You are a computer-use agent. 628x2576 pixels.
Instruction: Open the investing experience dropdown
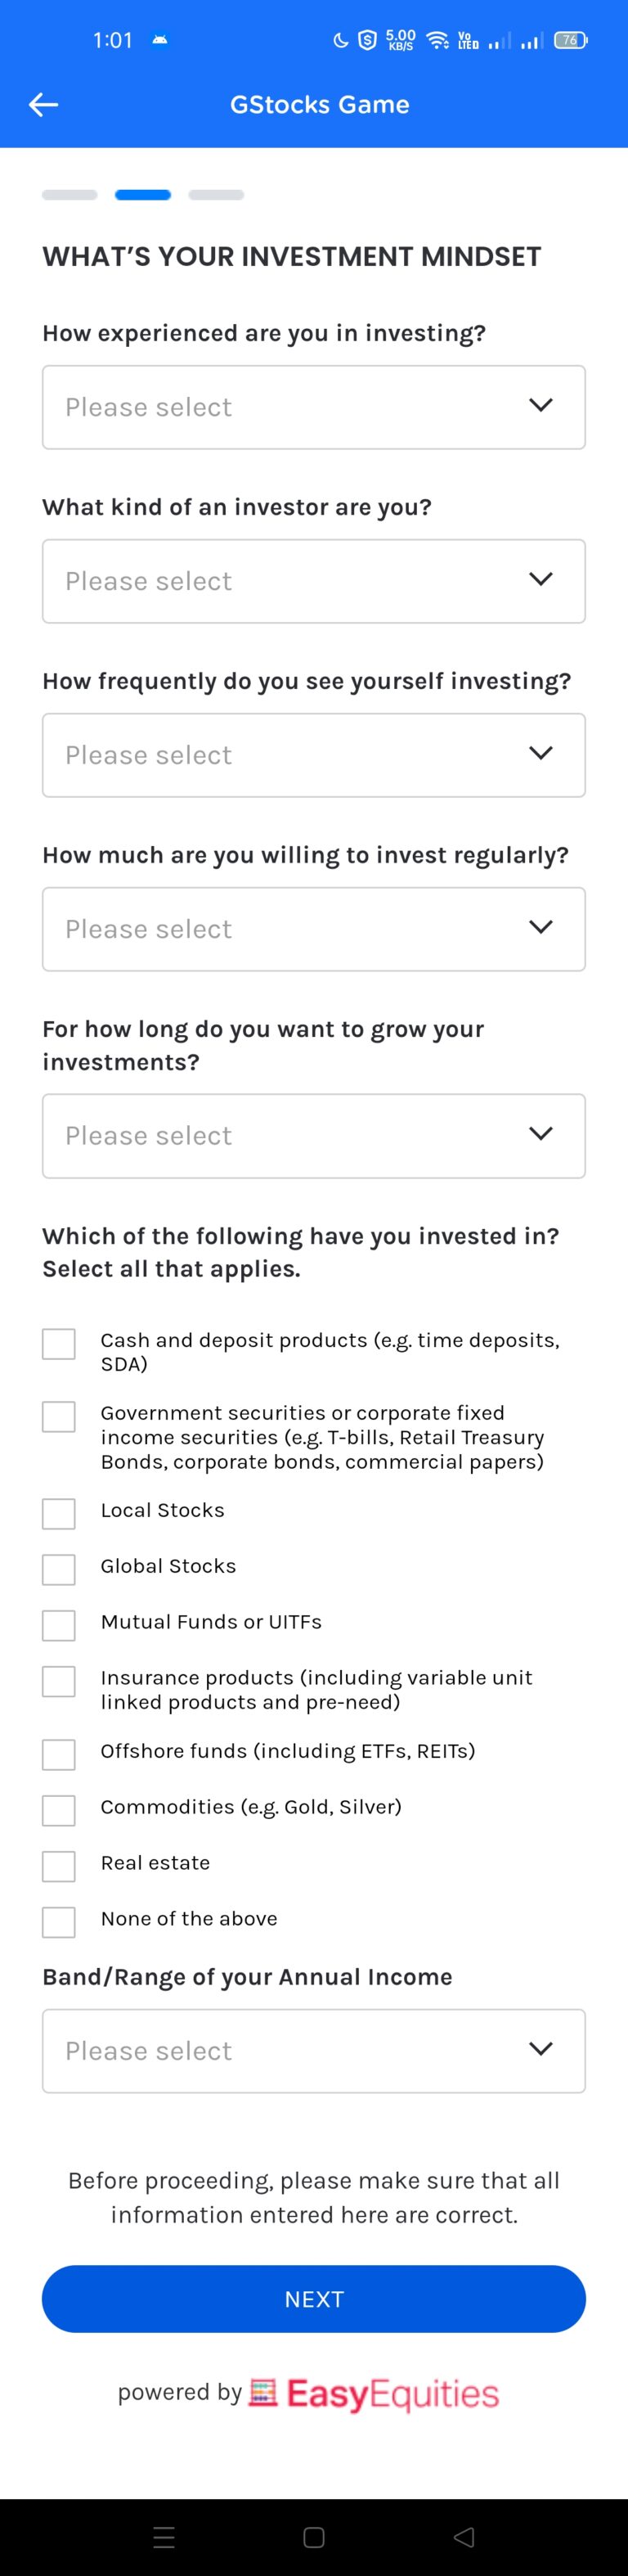point(313,407)
